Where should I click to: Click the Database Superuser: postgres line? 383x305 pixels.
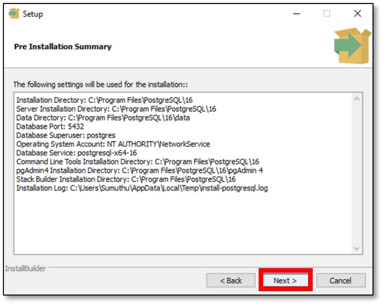click(x=66, y=135)
